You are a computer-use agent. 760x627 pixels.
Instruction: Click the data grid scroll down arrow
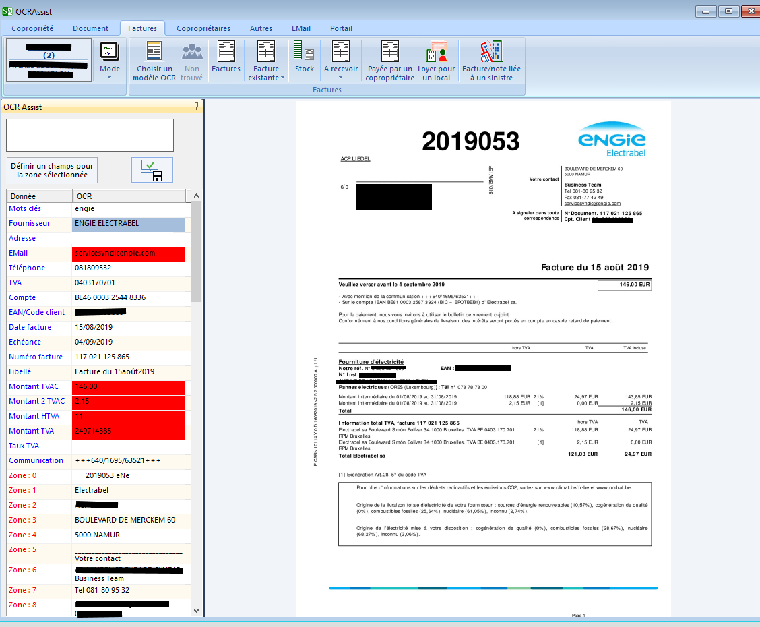coord(196,611)
